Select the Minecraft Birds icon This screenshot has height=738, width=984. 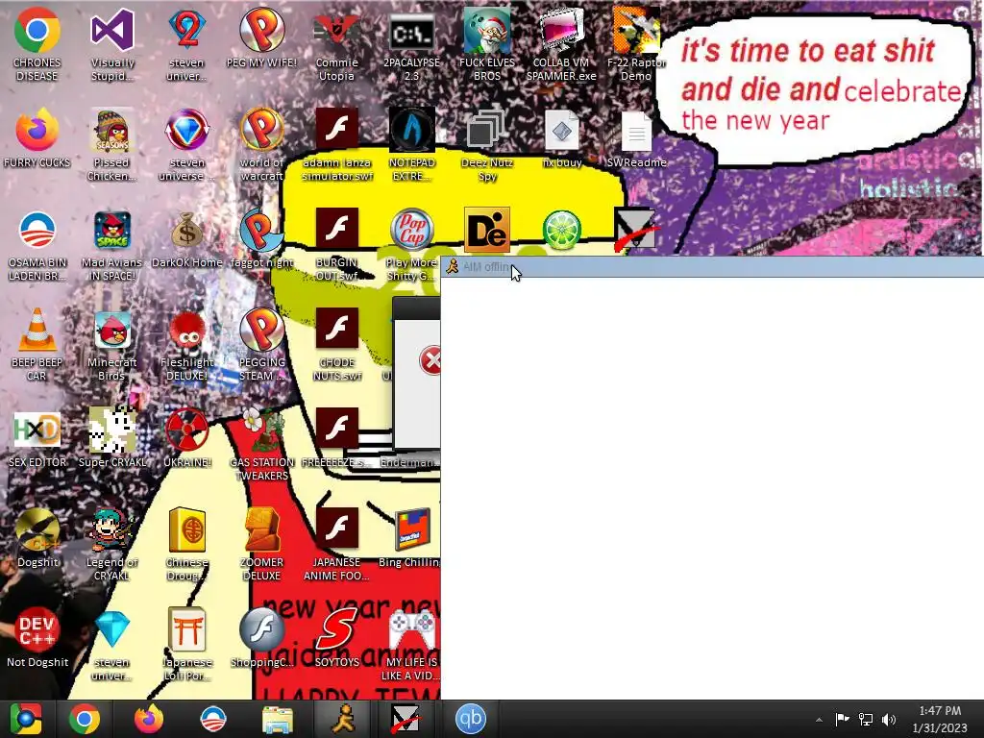pos(112,331)
